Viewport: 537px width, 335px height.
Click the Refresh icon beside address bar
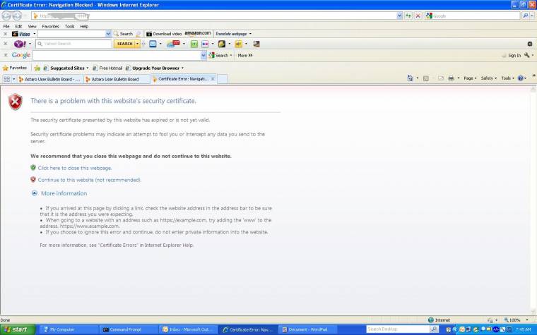tap(408, 16)
